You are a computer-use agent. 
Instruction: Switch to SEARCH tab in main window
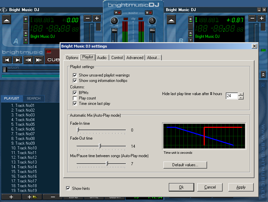(x=34, y=98)
